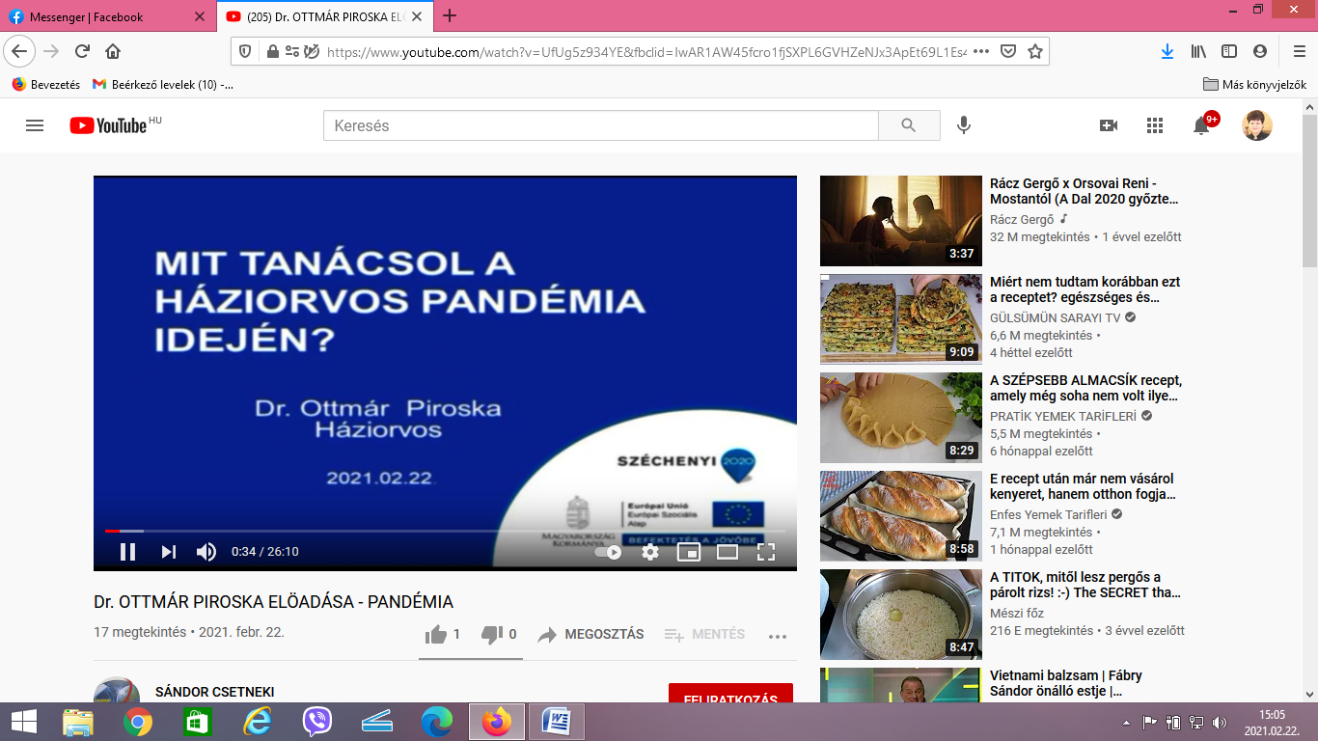Open the Beérkező levelek Gmail bookmark
Image resolution: width=1318 pixels, height=741 pixels.
(163, 85)
